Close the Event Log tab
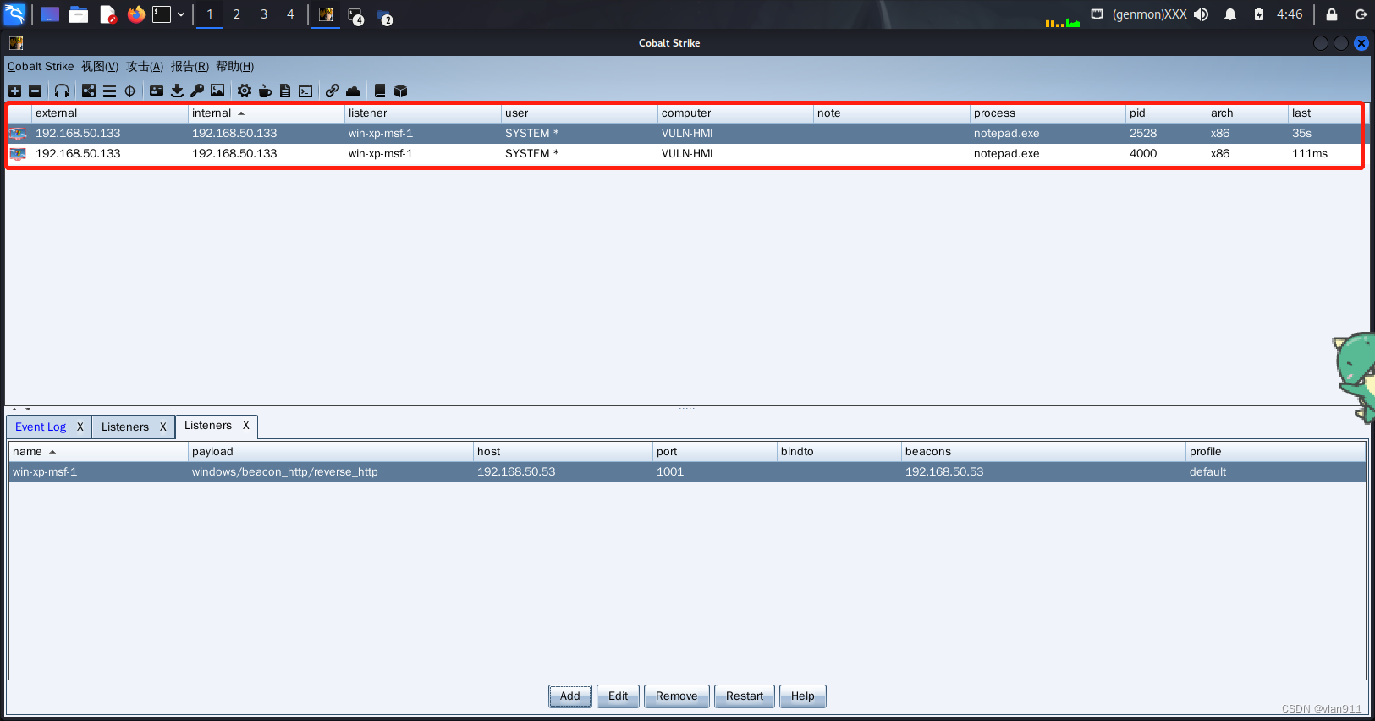Image resolution: width=1375 pixels, height=721 pixels. coord(80,427)
